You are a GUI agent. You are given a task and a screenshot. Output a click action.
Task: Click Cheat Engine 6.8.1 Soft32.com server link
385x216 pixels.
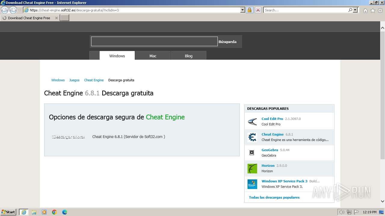coord(129,136)
